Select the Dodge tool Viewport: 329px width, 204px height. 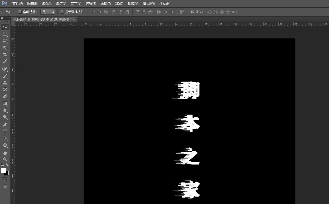[5, 117]
